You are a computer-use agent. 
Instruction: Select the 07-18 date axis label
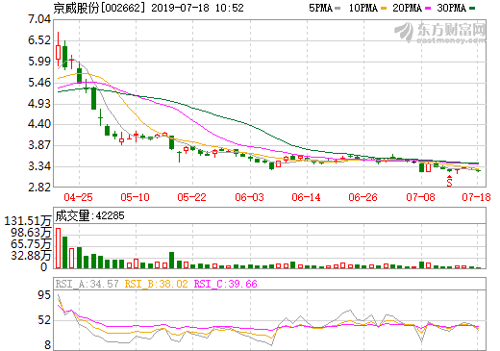click(x=476, y=197)
